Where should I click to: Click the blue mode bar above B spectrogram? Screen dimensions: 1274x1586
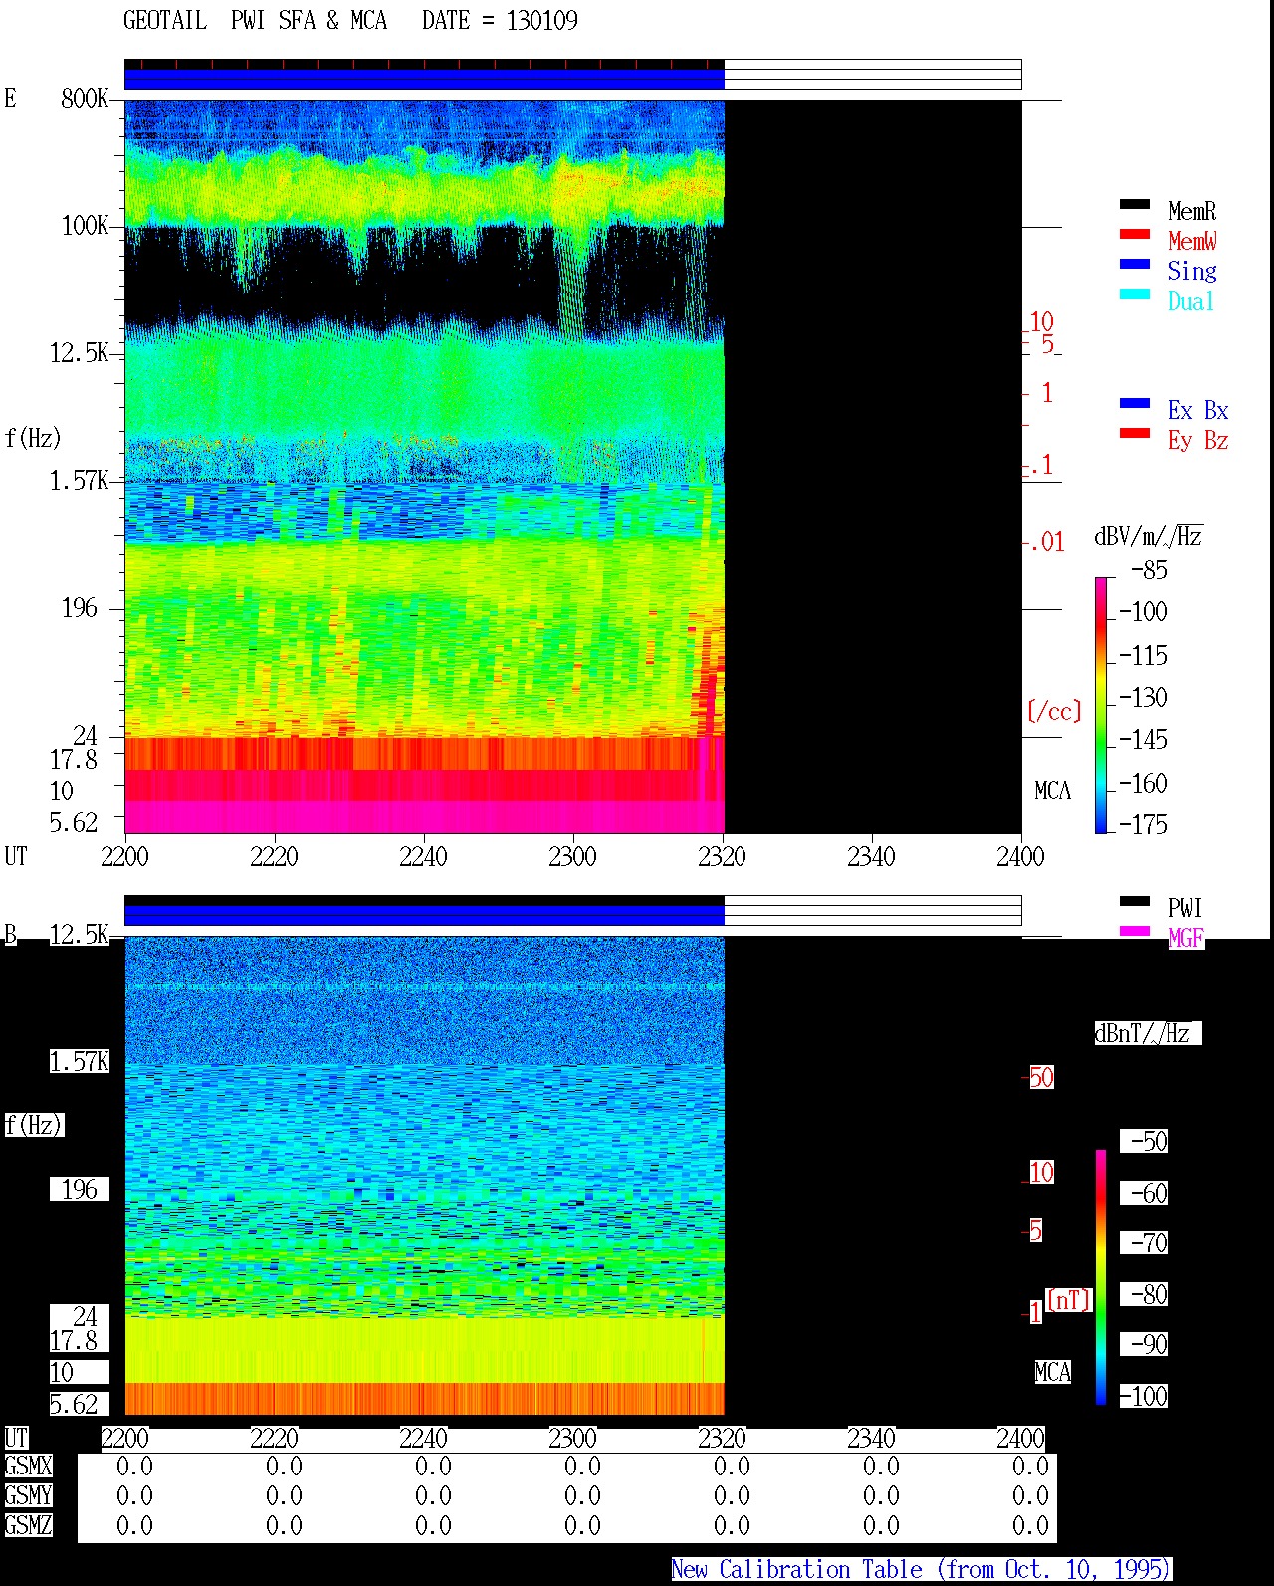[424, 915]
